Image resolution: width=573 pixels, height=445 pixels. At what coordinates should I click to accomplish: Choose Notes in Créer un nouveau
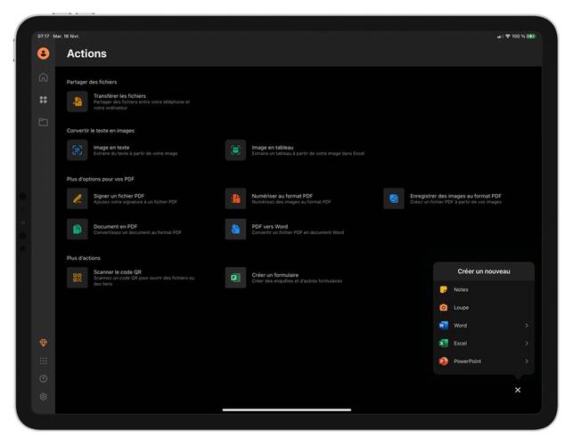[x=484, y=289]
